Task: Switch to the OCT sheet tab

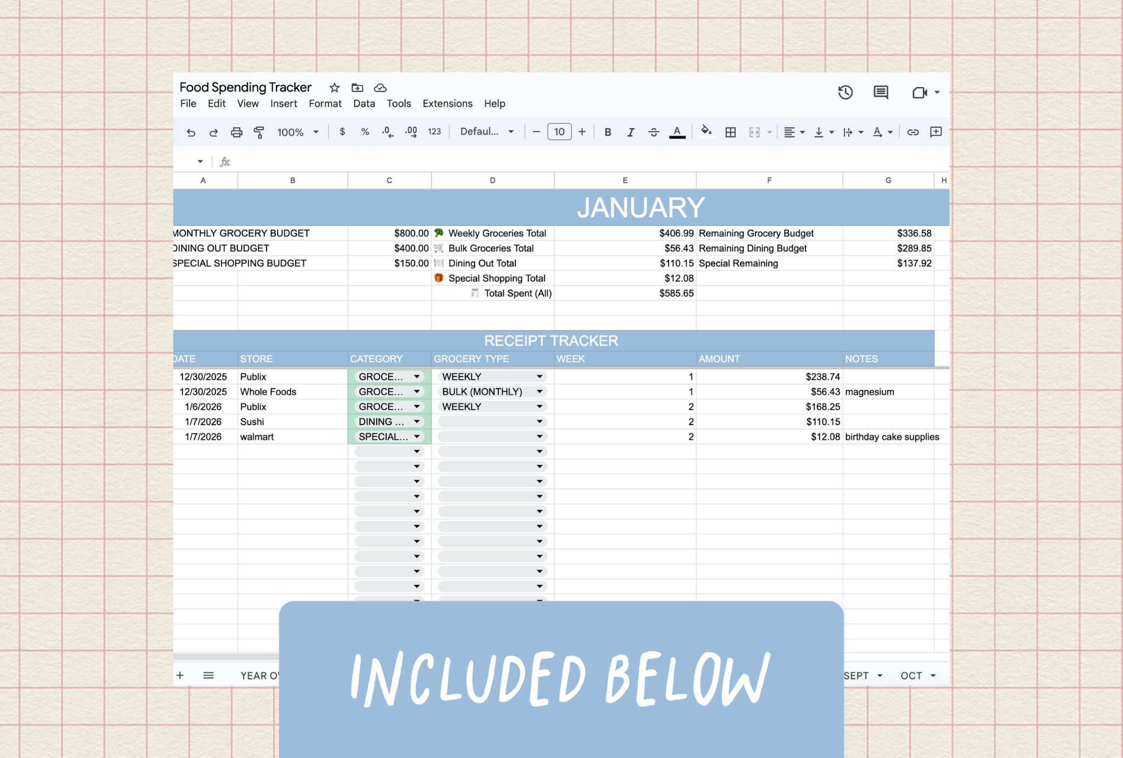Action: pos(911,676)
